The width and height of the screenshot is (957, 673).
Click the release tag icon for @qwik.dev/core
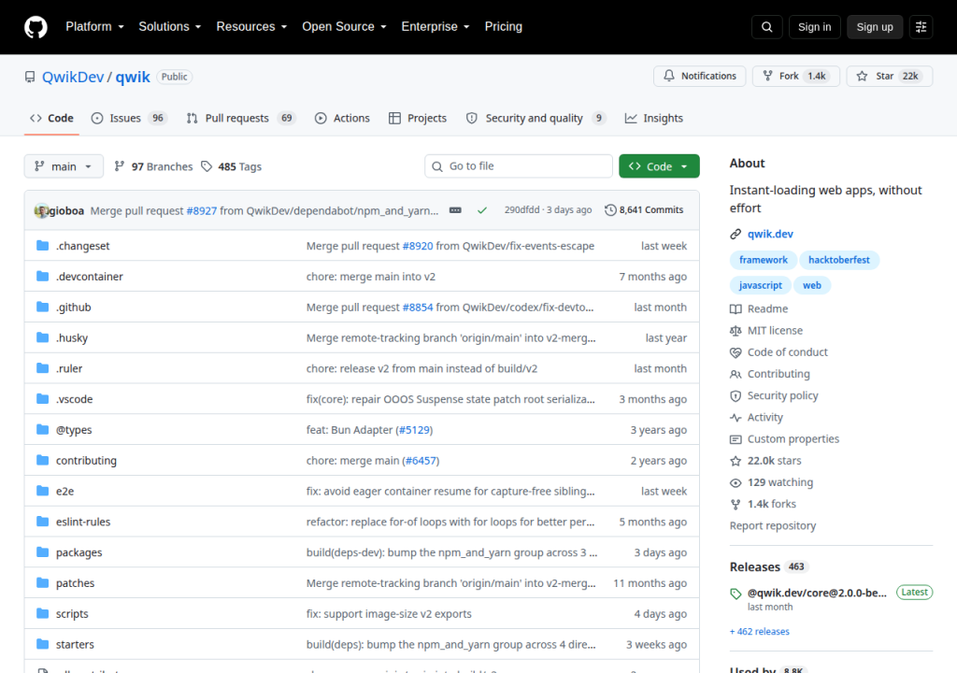point(736,594)
